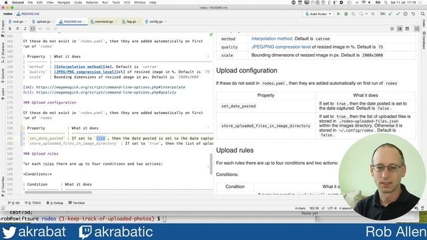Open the Refactor menu
Screen dimensions: 427x240
point(92,3)
